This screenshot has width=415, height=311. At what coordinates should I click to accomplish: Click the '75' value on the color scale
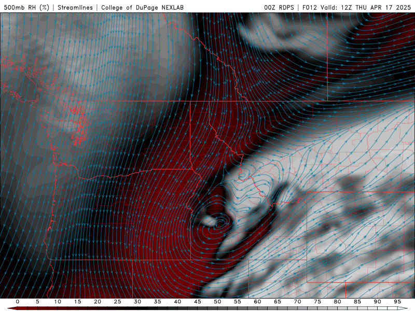click(x=317, y=302)
